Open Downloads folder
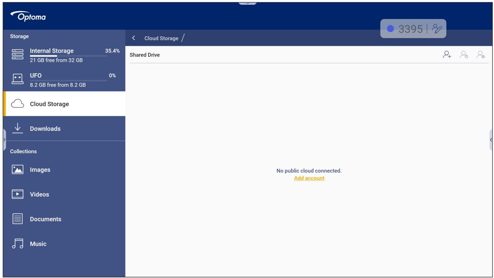494x278 pixels. click(64, 129)
